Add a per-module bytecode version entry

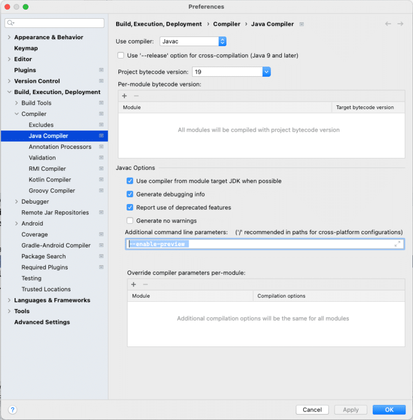click(x=124, y=96)
